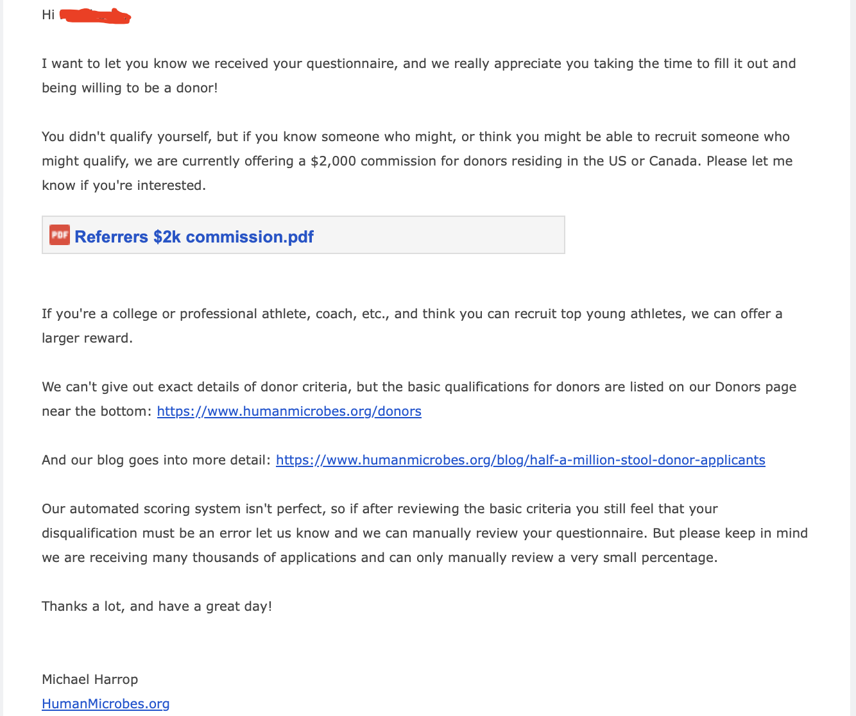Viewport: 856px width, 716px height.
Task: Click the words "larger reward"
Action: coord(87,338)
